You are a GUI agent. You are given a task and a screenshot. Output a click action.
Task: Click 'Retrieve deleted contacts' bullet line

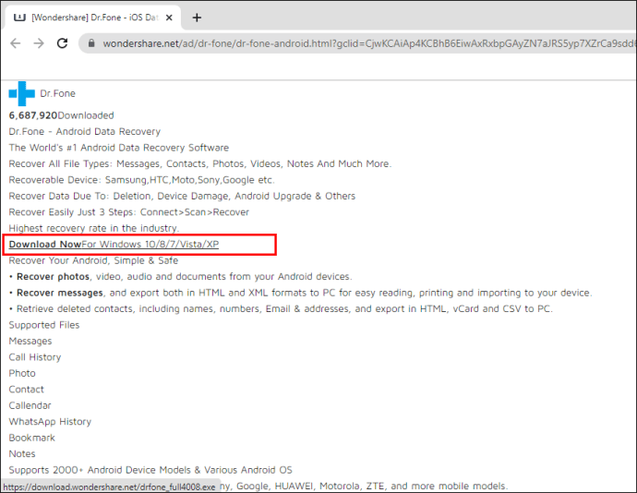pyautogui.click(x=281, y=309)
